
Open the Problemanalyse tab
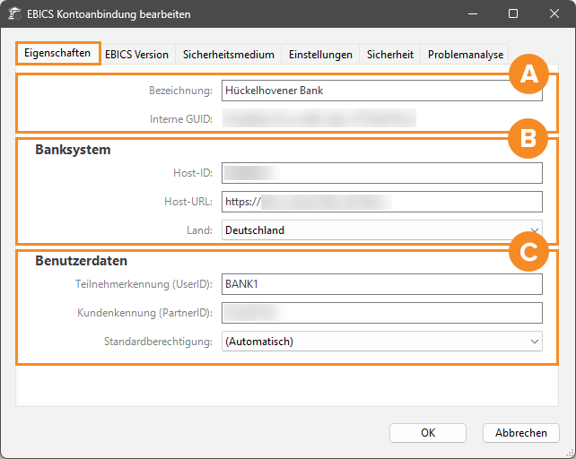466,55
